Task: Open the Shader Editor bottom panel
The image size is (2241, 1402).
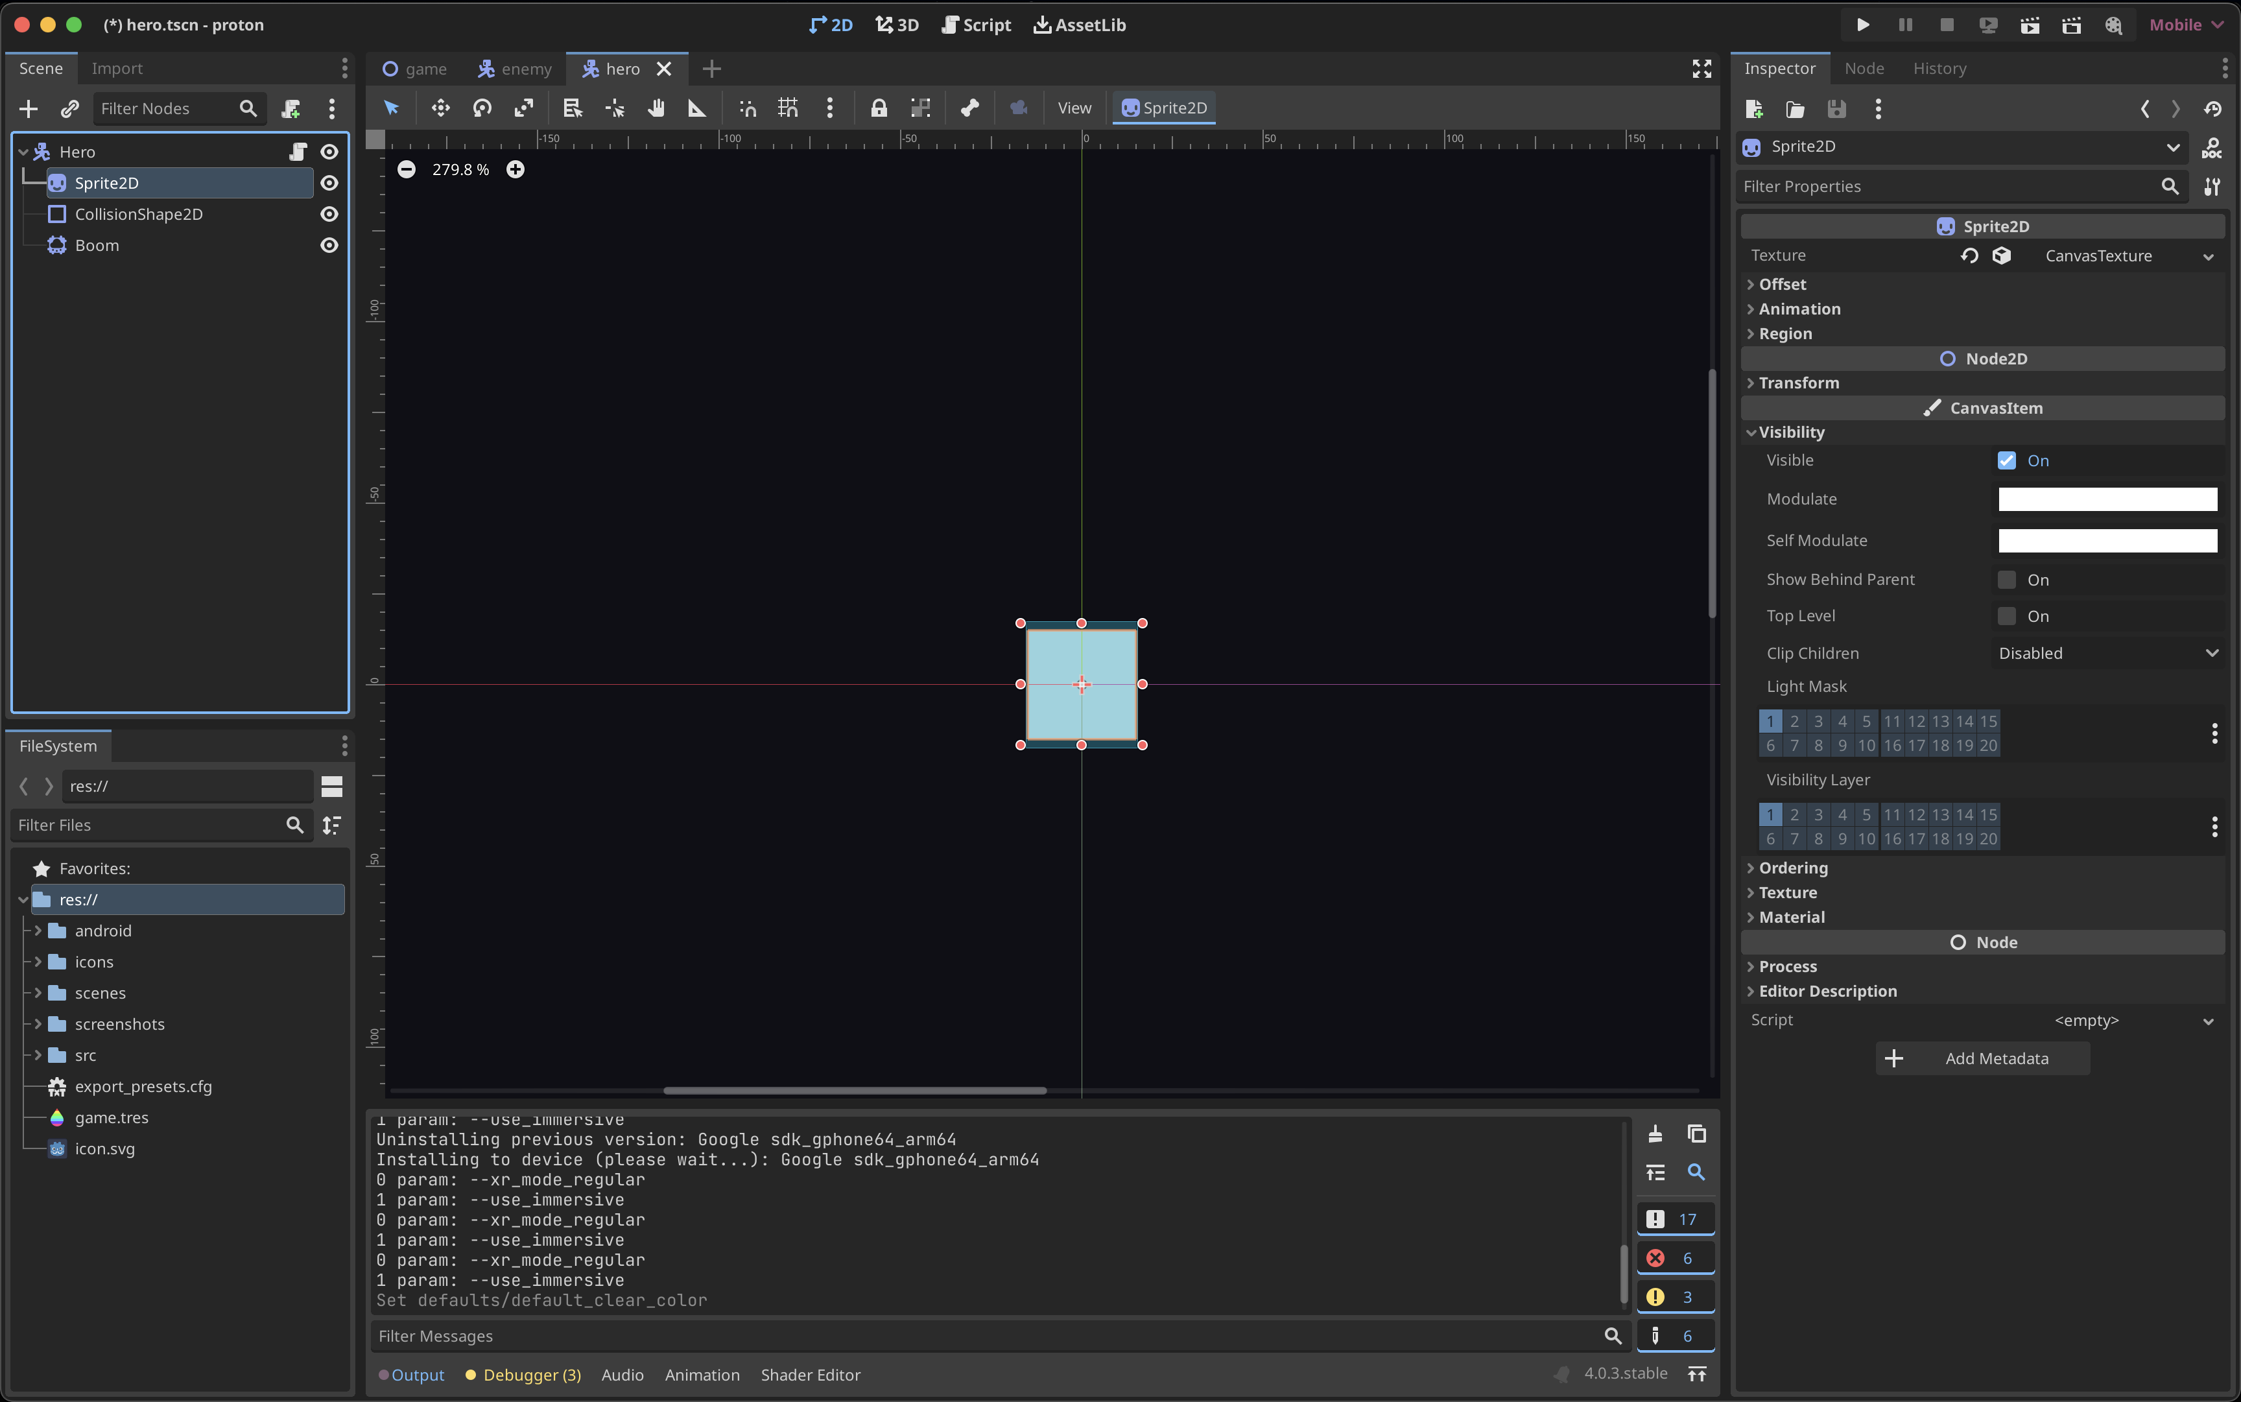Action: click(x=811, y=1375)
